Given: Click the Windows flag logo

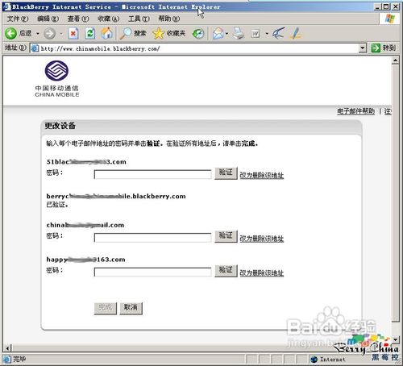Looking at the screenshot, I should pyautogui.click(x=389, y=19).
